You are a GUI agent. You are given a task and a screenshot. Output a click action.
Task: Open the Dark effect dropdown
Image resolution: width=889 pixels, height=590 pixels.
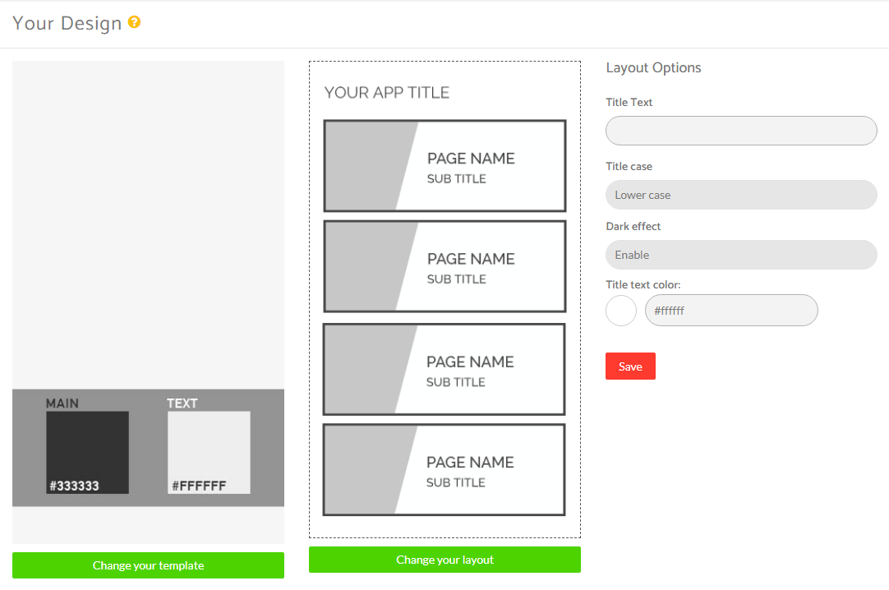(x=740, y=255)
